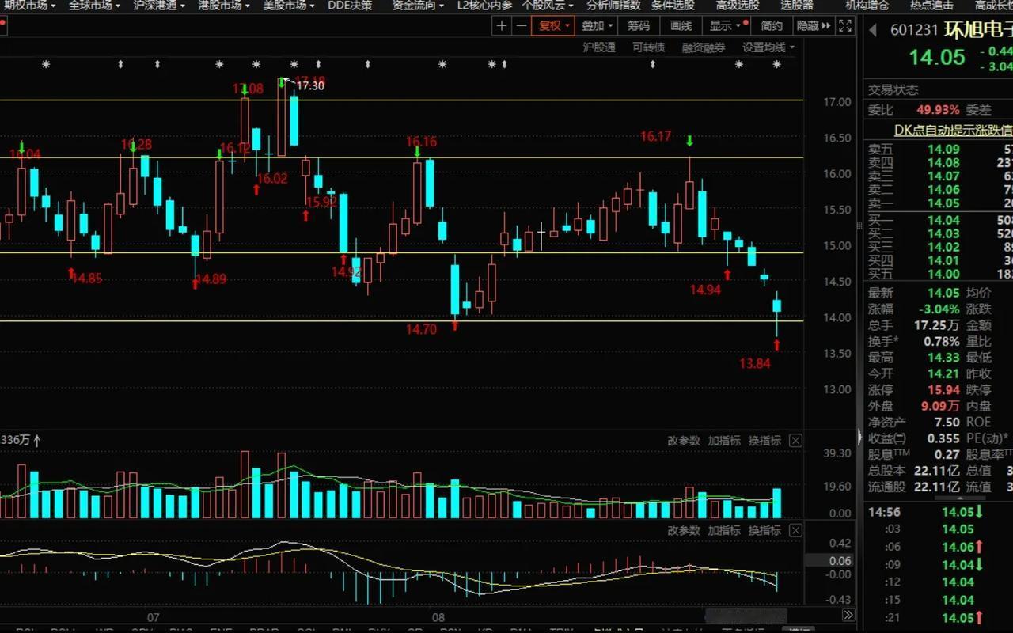The height and width of the screenshot is (633, 1013).
Task: Click the 最高 value 14.33
Action: (943, 357)
